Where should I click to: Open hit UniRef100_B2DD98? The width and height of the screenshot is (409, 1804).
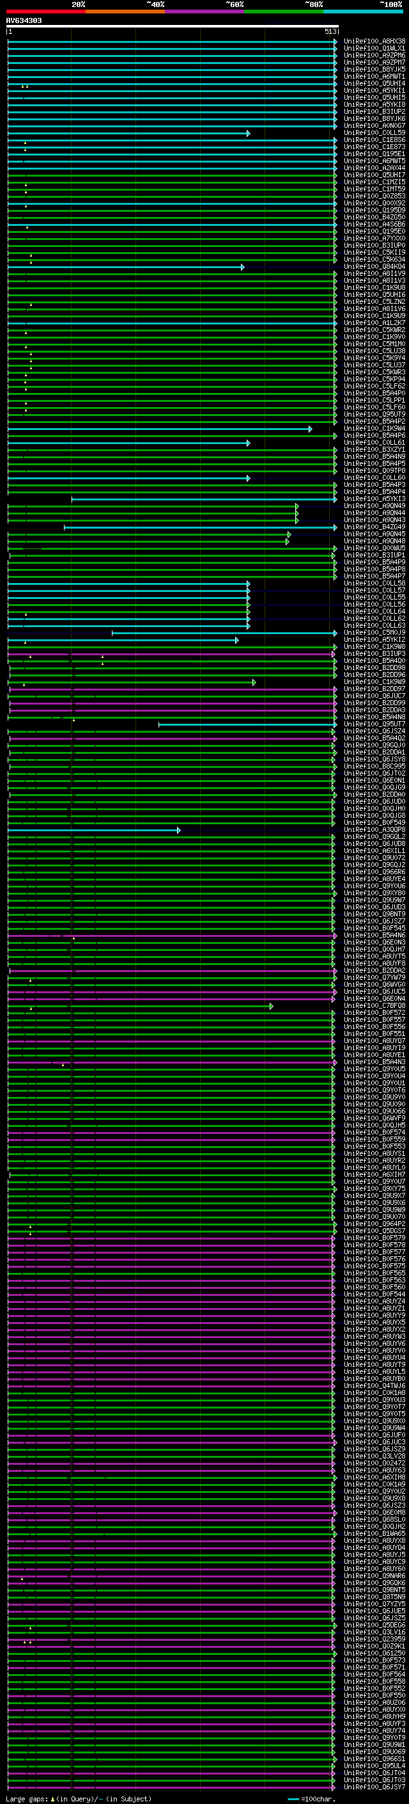tap(374, 668)
